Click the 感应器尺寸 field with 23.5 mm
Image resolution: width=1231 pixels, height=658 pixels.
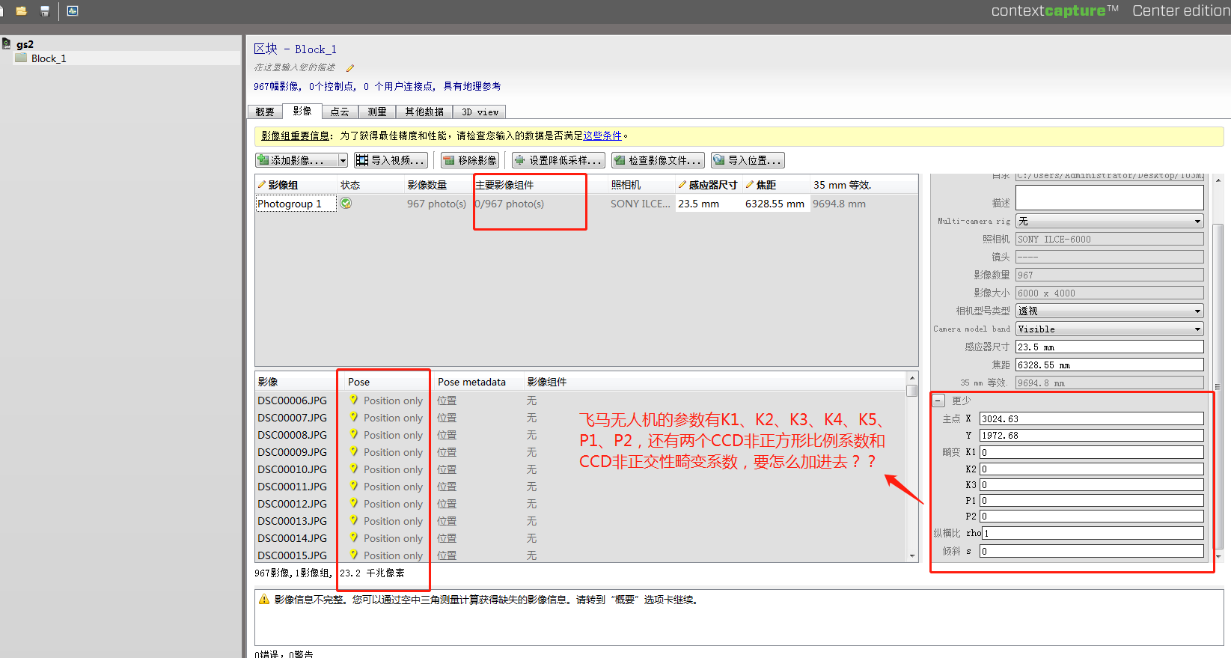[1109, 347]
